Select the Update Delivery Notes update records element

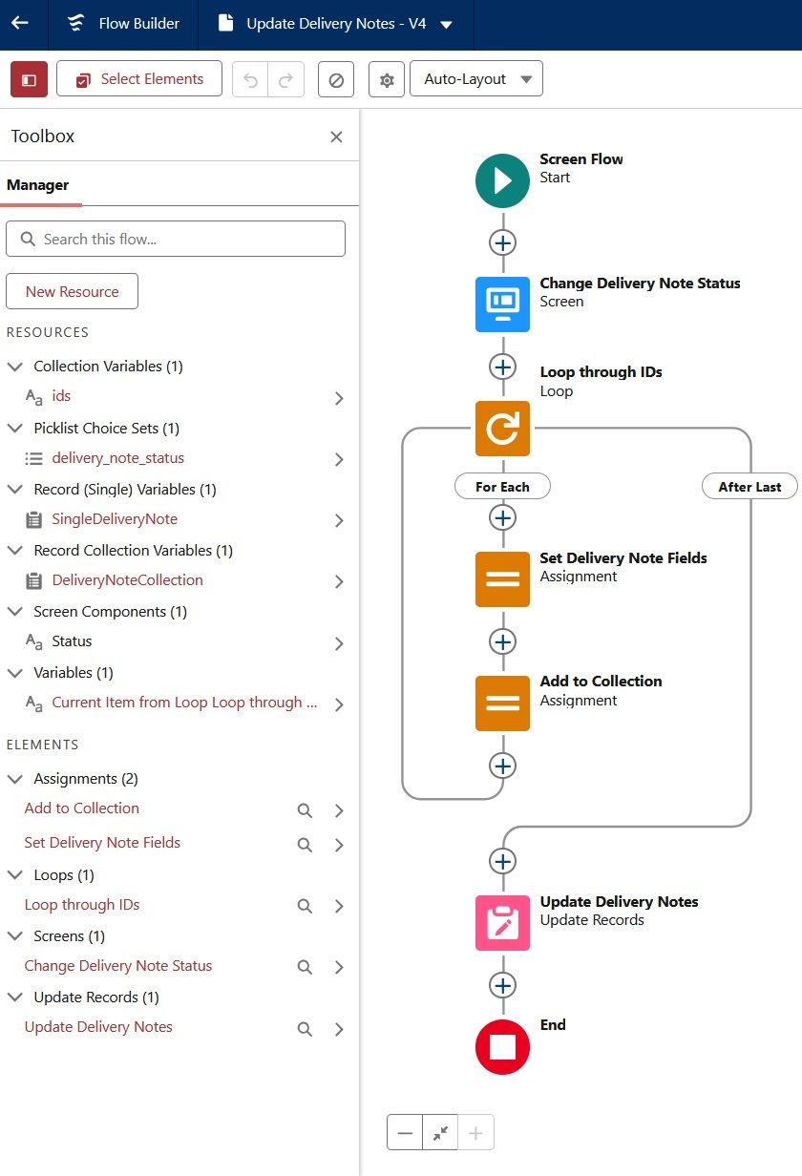(x=502, y=923)
